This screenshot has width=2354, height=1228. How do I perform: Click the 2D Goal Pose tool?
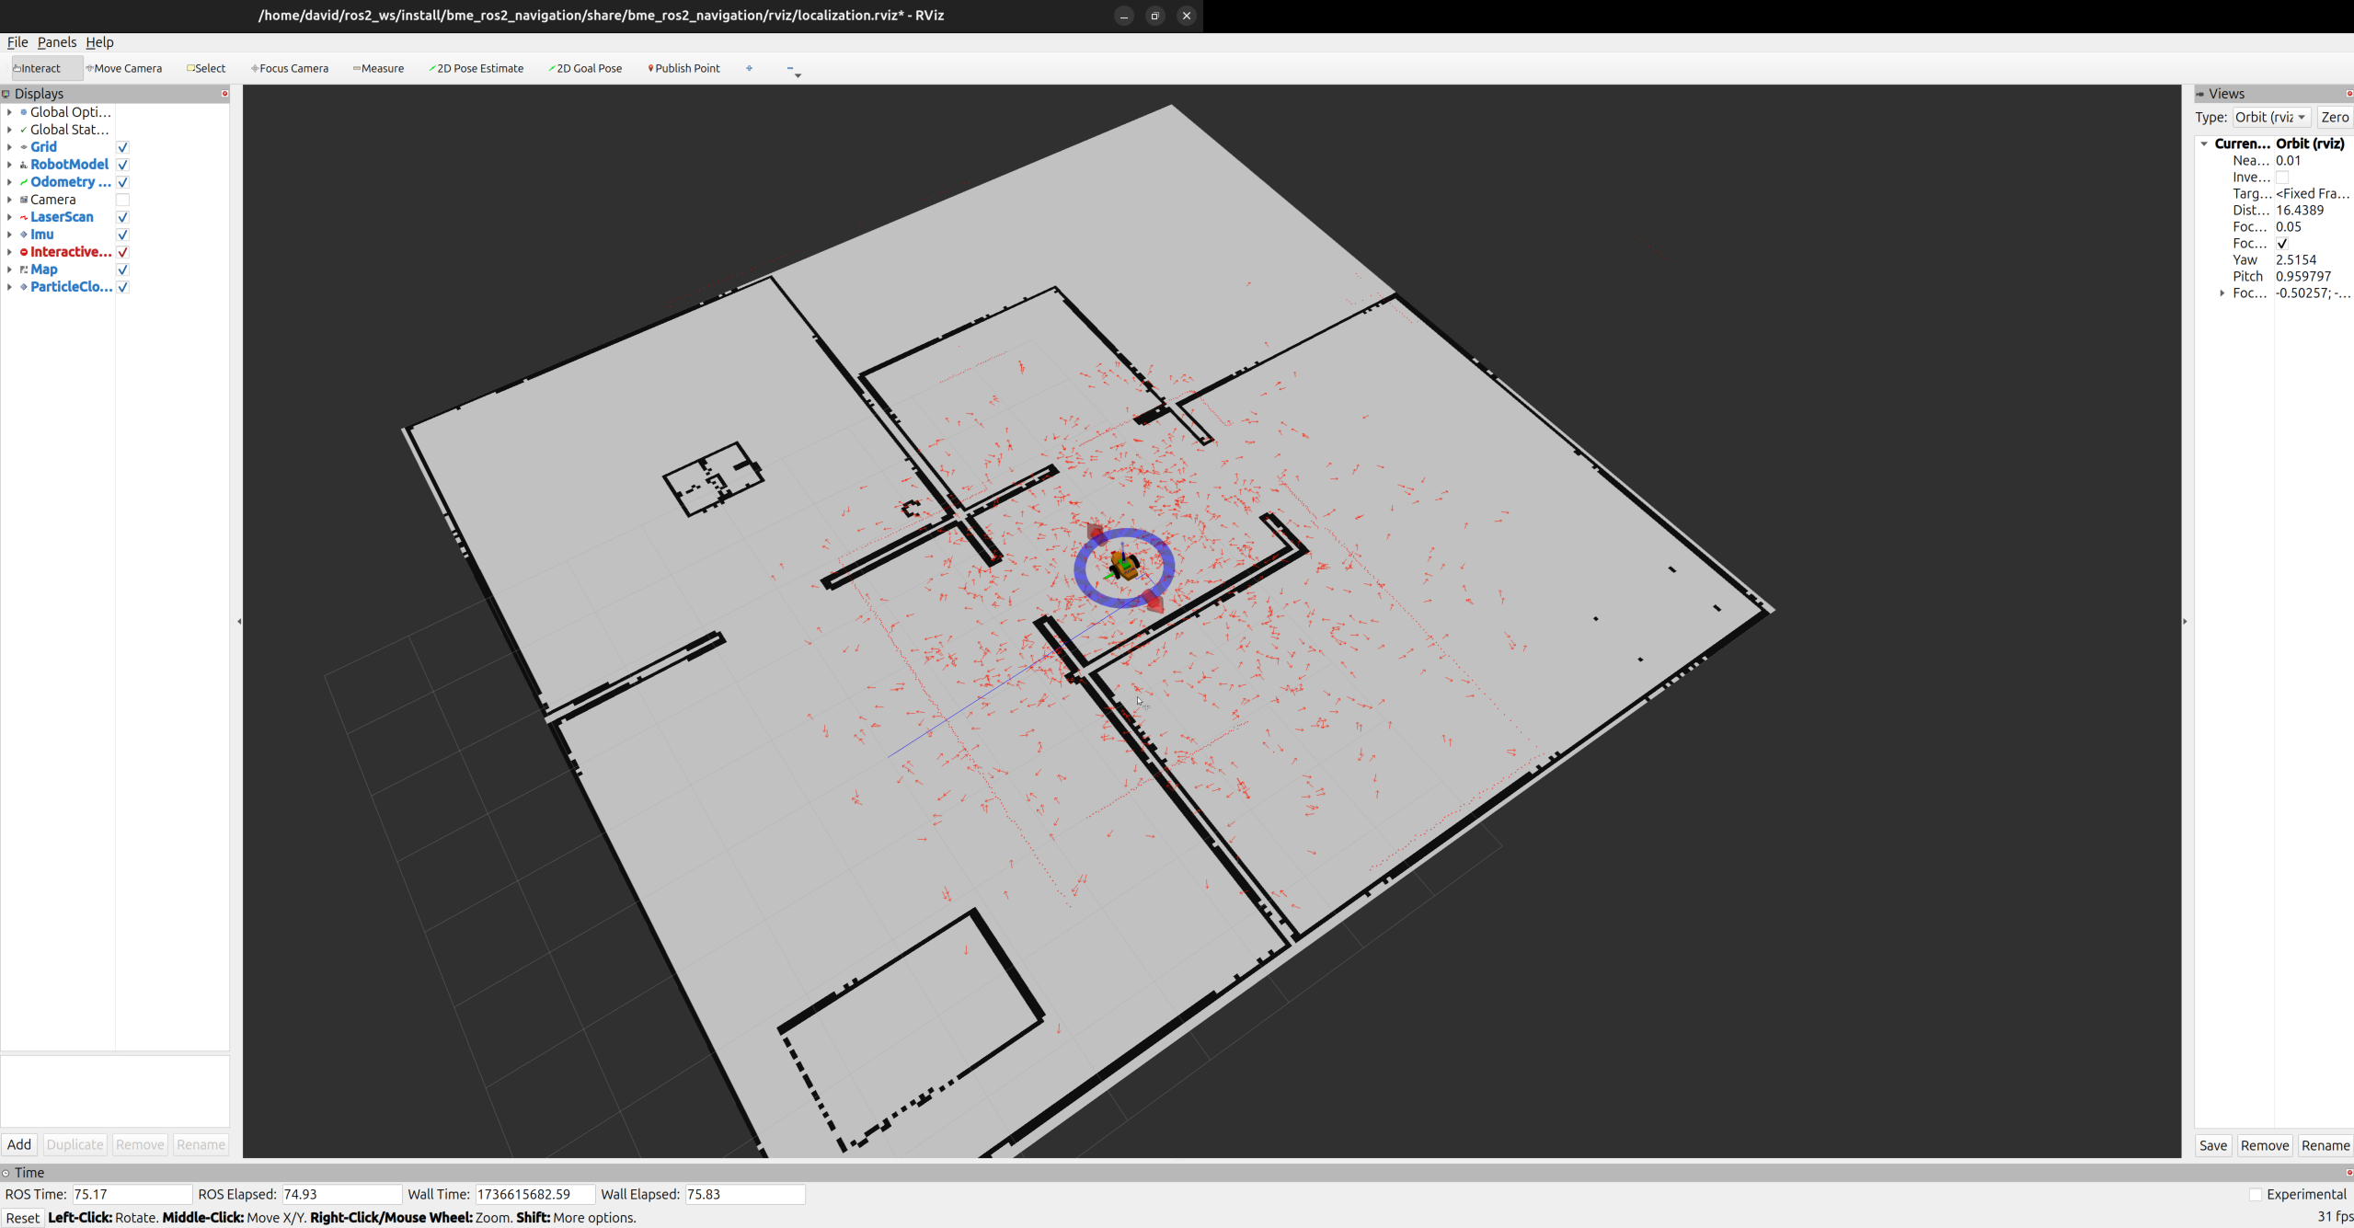(x=586, y=68)
